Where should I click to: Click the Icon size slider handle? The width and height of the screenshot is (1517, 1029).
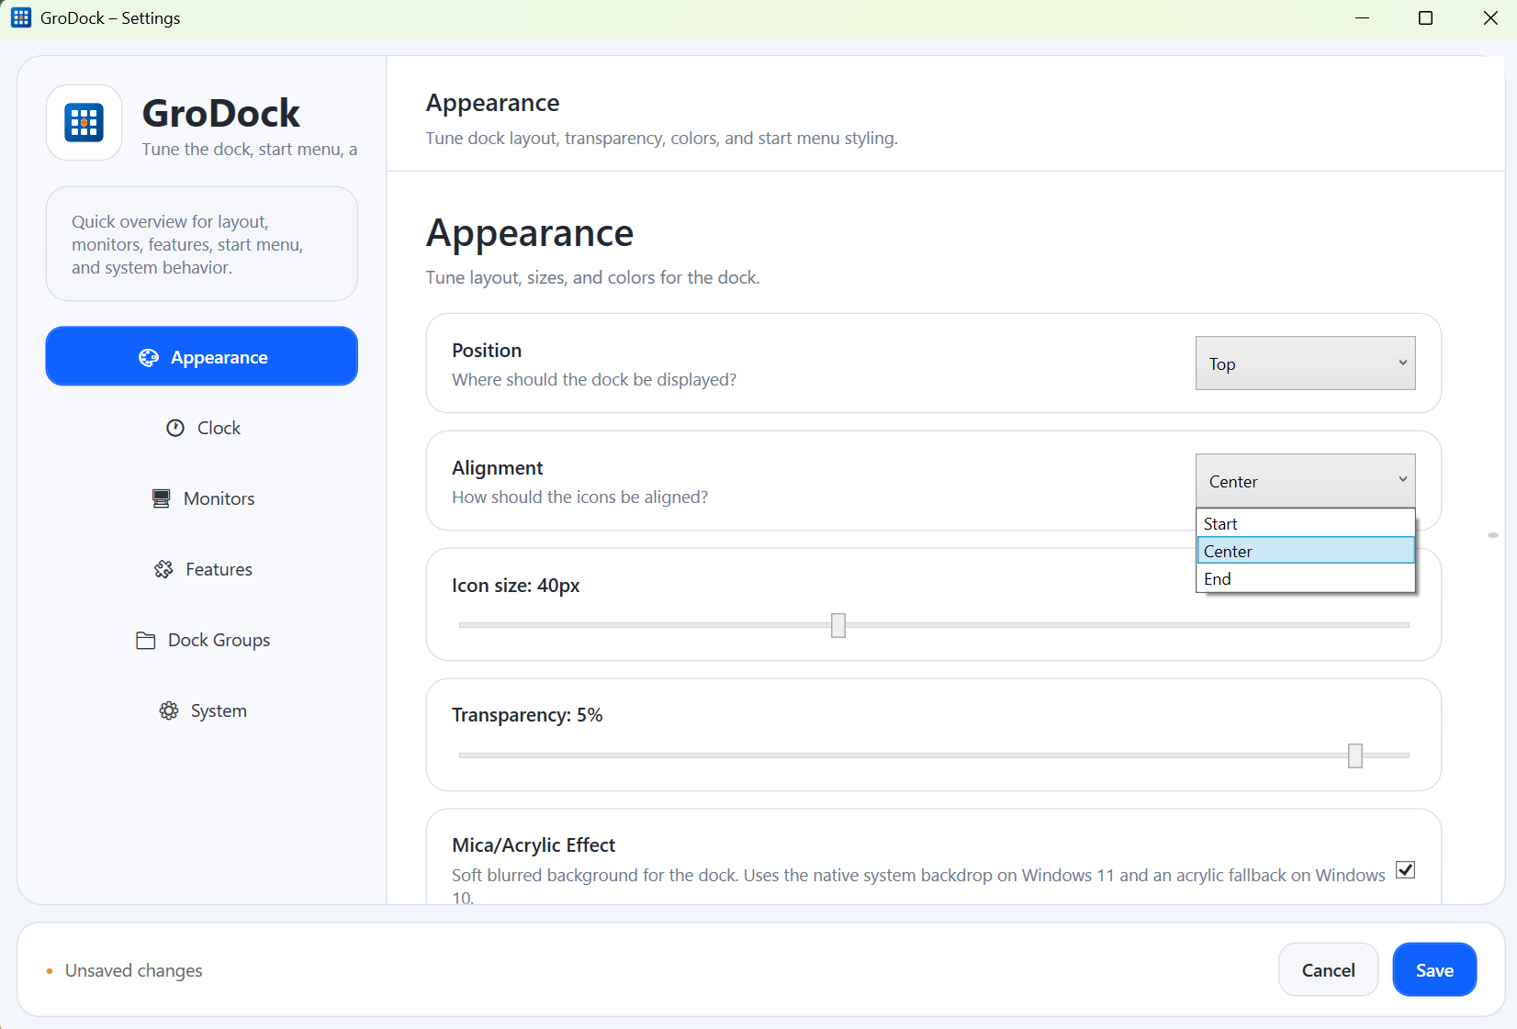coord(838,625)
